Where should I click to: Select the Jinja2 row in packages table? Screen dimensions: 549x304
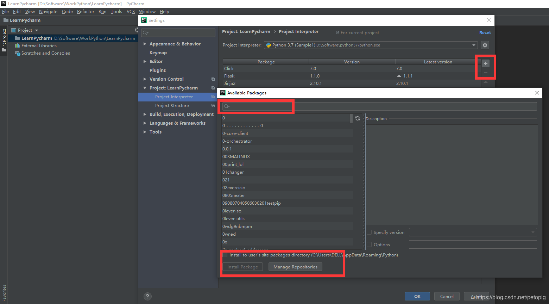click(352, 83)
